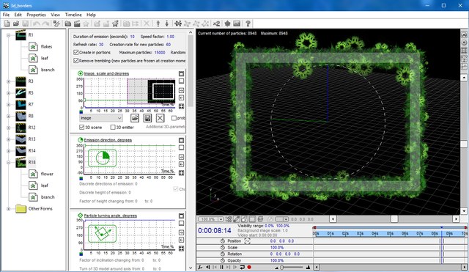Open help with question mark icon
Viewport: 469px width, 272px height.
click(x=248, y=23)
